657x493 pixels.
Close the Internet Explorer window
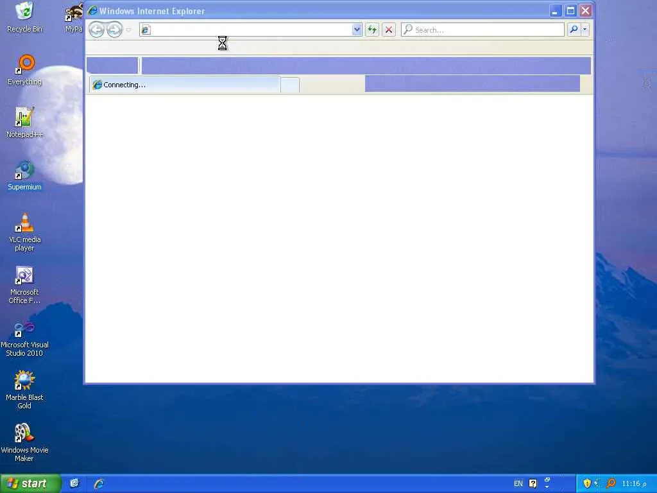coord(585,11)
